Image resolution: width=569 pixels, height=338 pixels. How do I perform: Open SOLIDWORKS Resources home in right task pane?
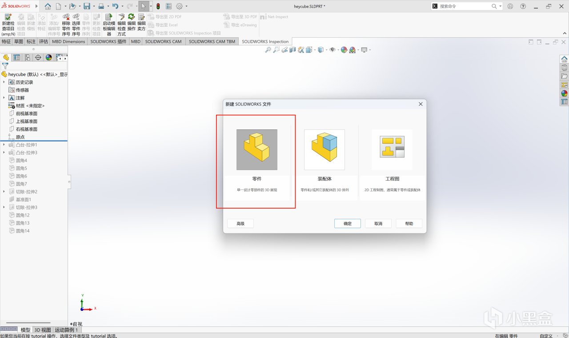564,59
